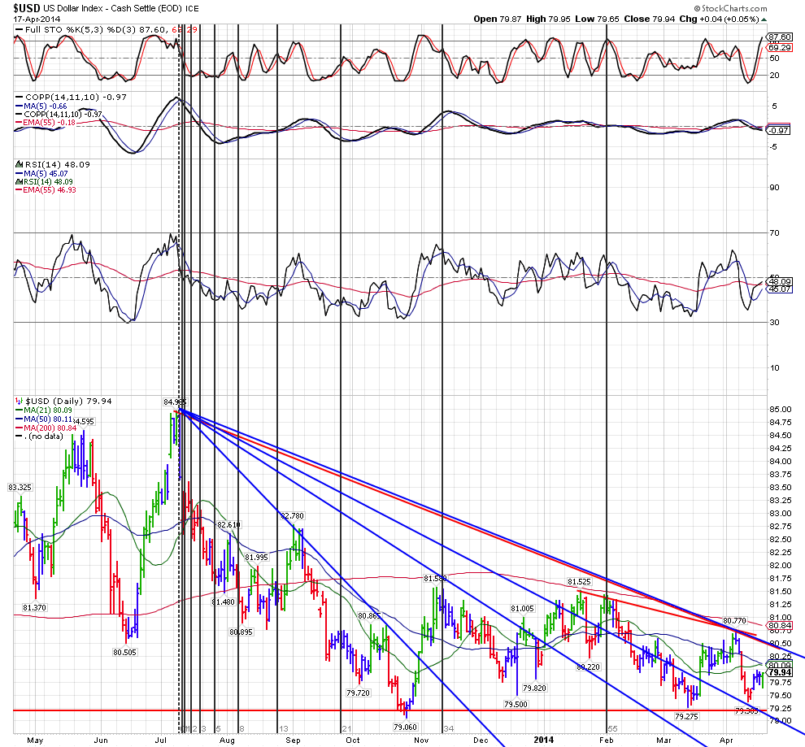The width and height of the screenshot is (805, 747).
Task: Click the $USD ticker symbol in chart title
Action: pos(27,7)
